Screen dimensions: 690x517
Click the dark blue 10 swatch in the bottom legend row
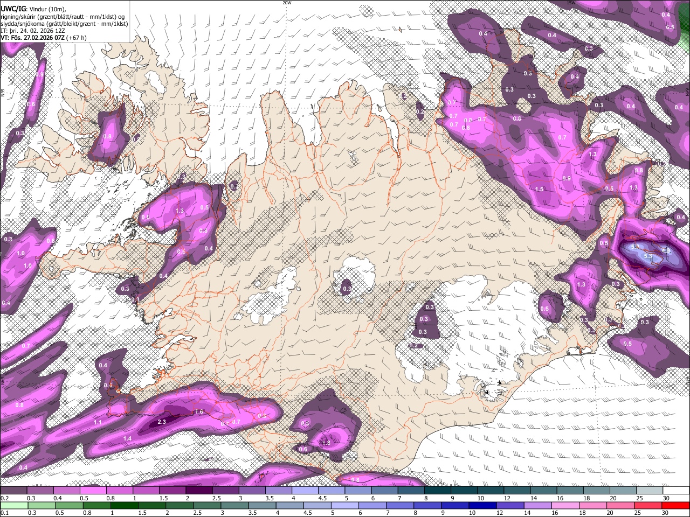click(x=481, y=505)
